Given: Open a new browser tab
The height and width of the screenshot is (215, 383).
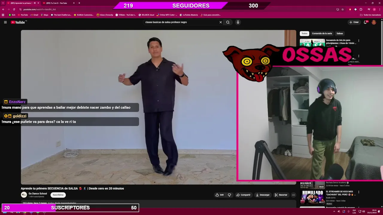Looking at the screenshot, I should click(x=79, y=3).
